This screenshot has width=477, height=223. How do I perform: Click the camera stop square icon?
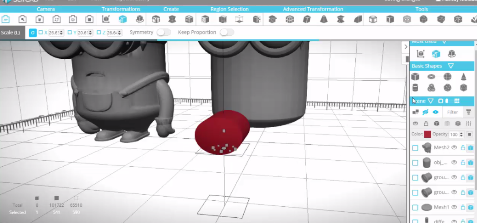coord(89,19)
